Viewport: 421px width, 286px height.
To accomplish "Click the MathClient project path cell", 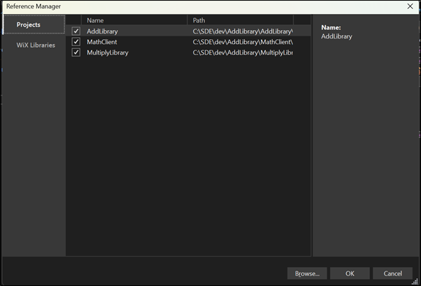I will tap(243, 42).
